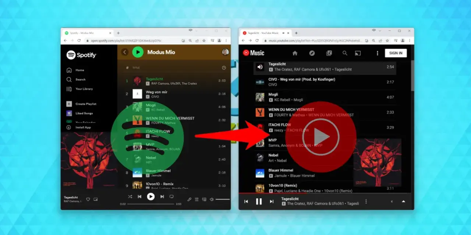
Task: Skip to next track in YouTube Music player
Action: [x=272, y=202]
